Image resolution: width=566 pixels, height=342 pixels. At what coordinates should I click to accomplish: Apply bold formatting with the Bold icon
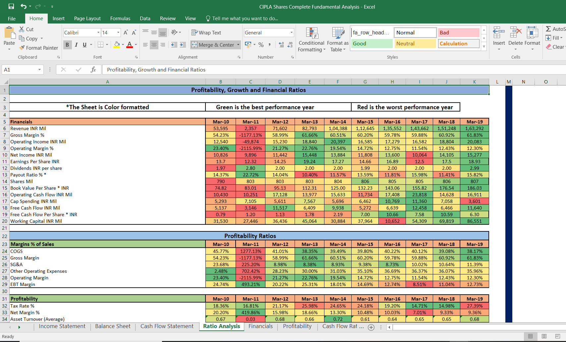[x=67, y=45]
